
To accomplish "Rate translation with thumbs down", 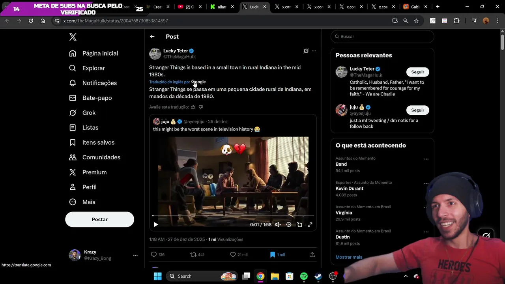I will [201, 107].
